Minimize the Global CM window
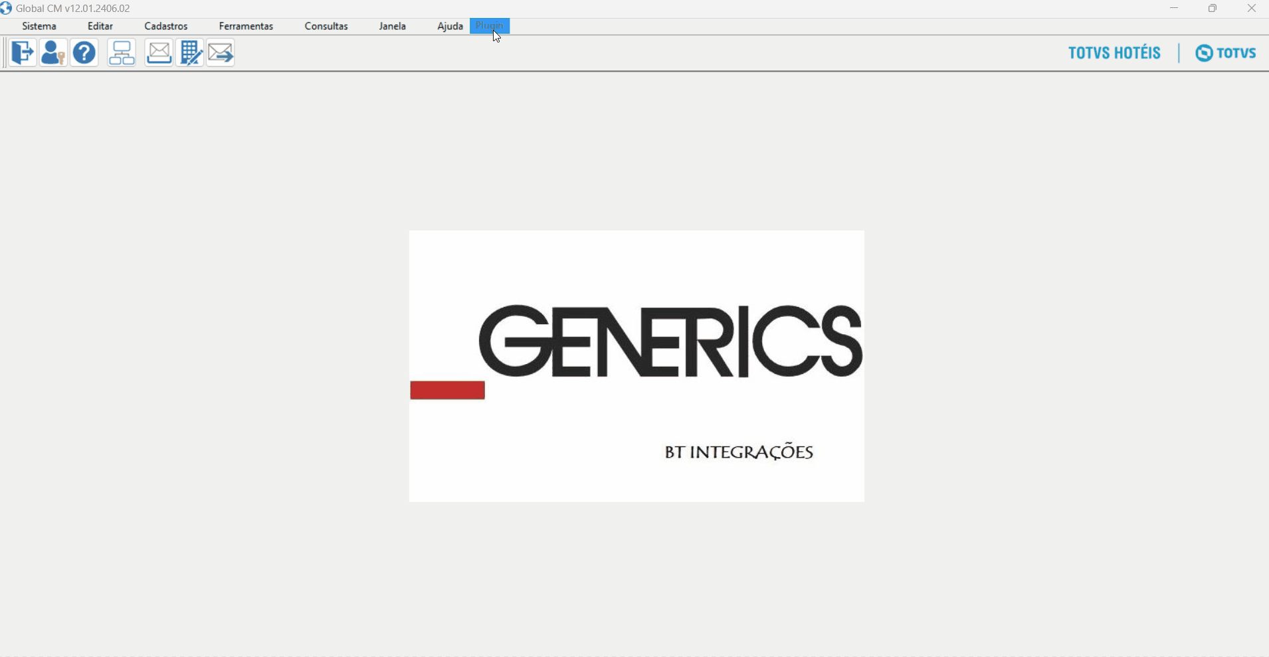The image size is (1269, 657). (x=1174, y=9)
